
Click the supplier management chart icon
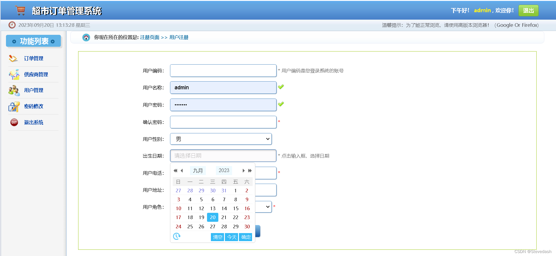14,74
